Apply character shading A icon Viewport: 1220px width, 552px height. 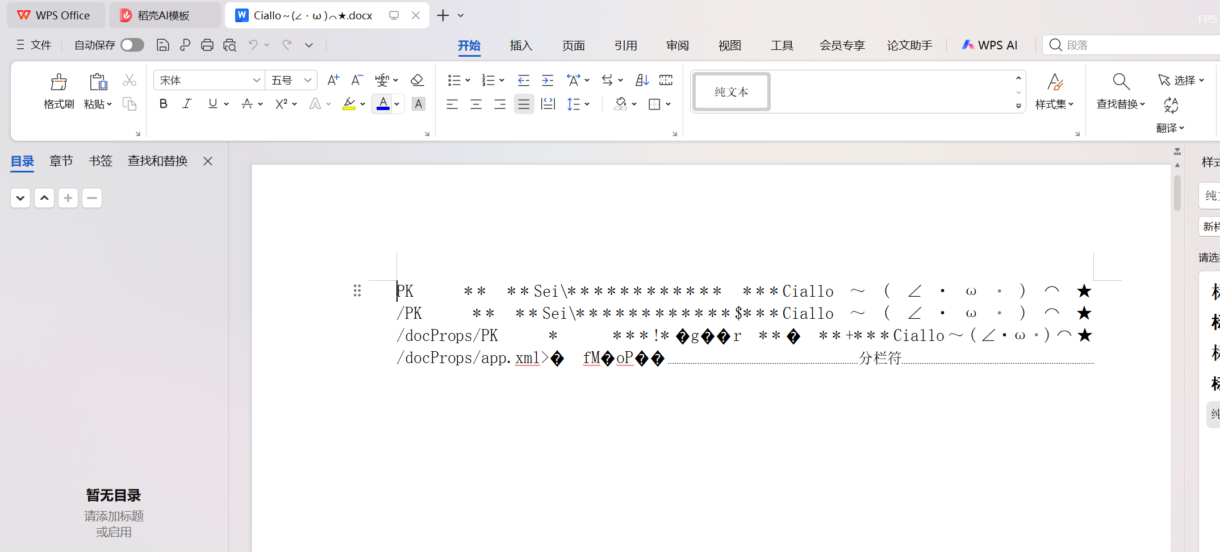pos(419,104)
